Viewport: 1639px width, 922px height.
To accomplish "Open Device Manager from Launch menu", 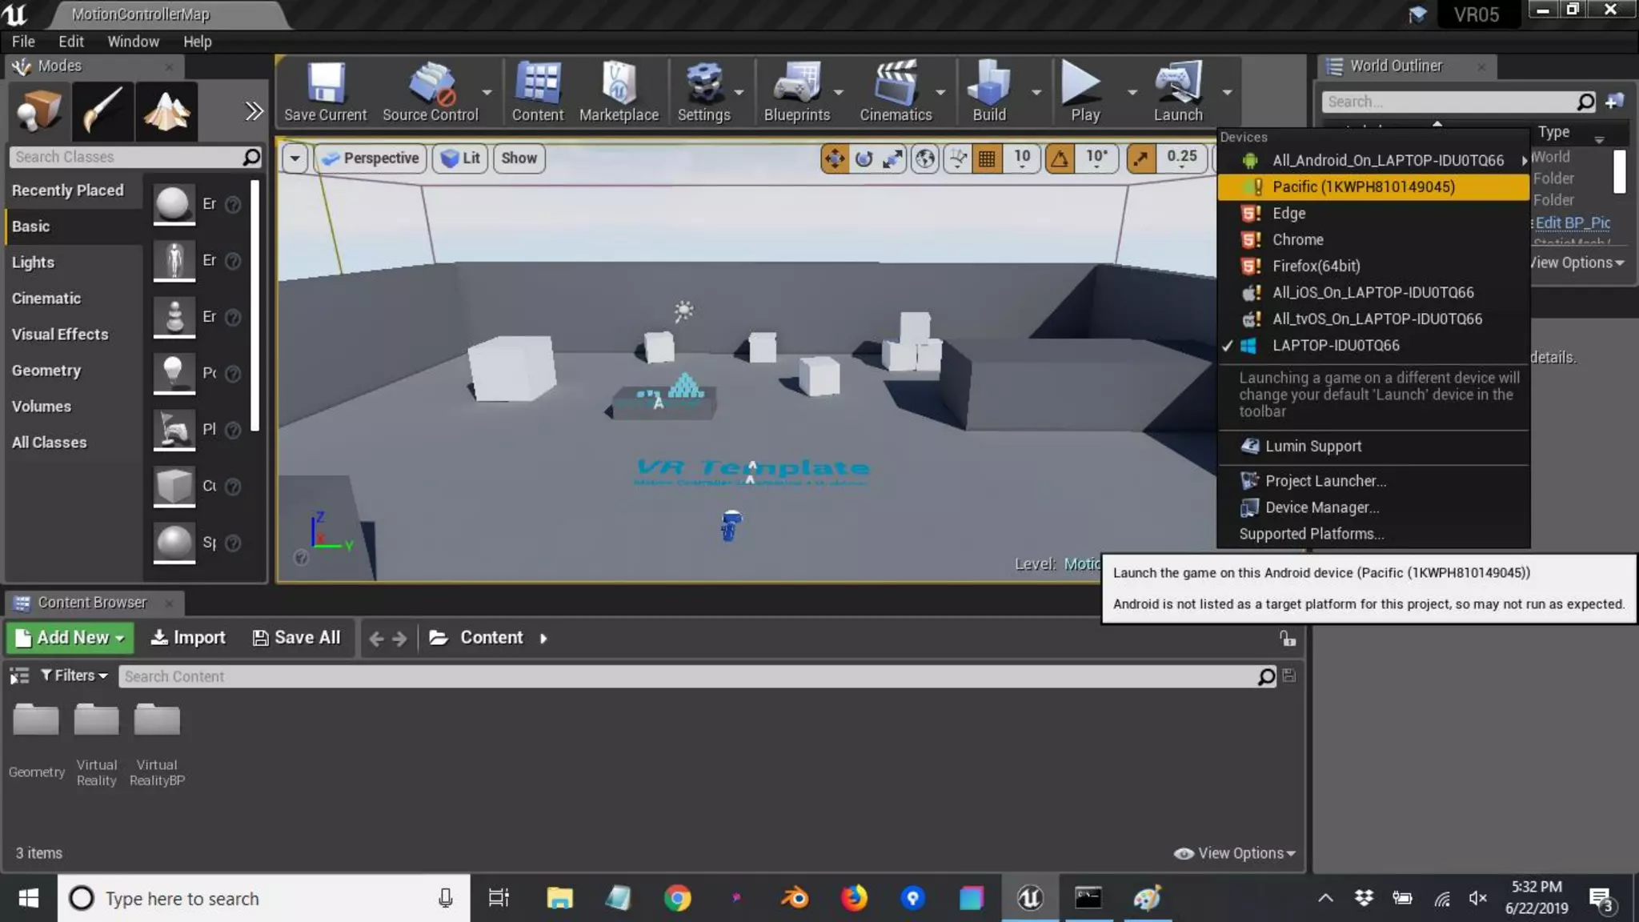I will click(1321, 507).
